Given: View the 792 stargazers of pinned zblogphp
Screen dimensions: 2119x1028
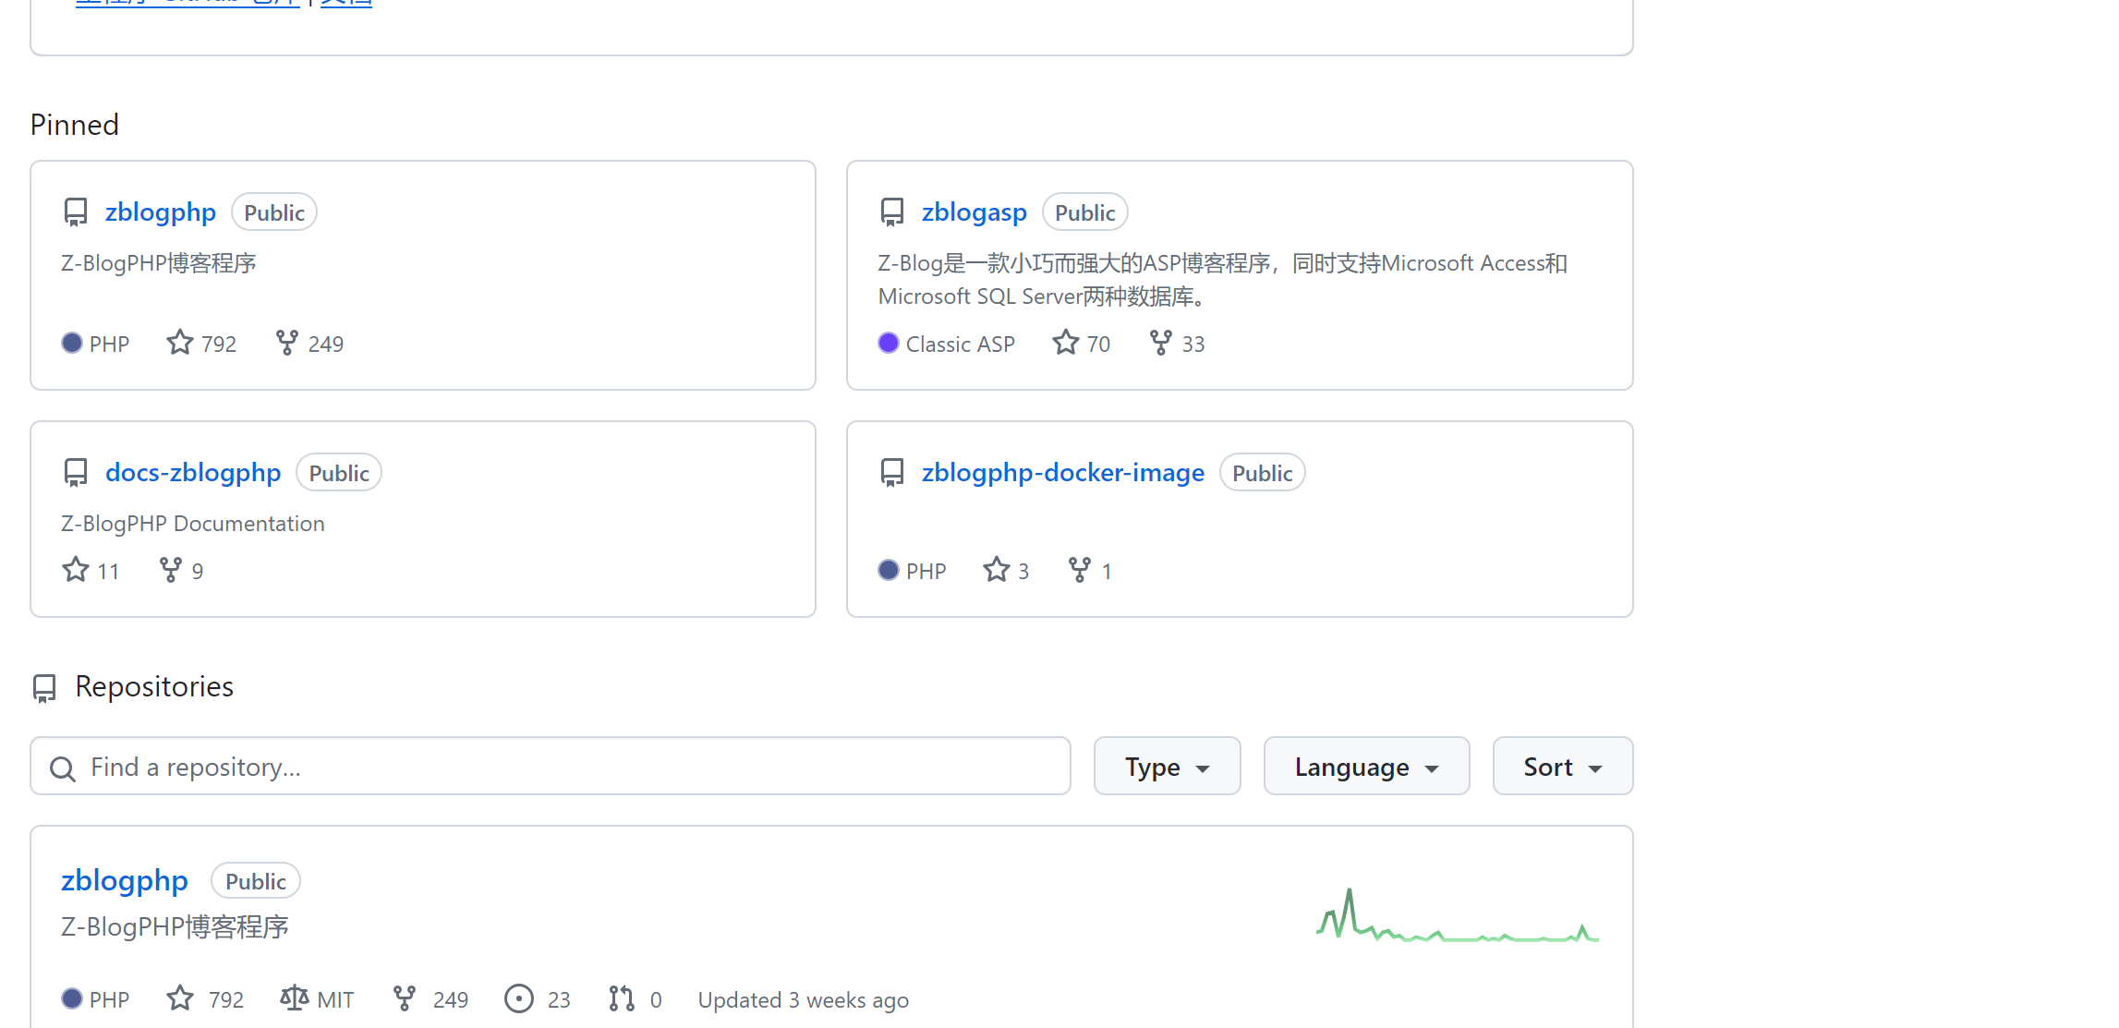Looking at the screenshot, I should (x=201, y=344).
